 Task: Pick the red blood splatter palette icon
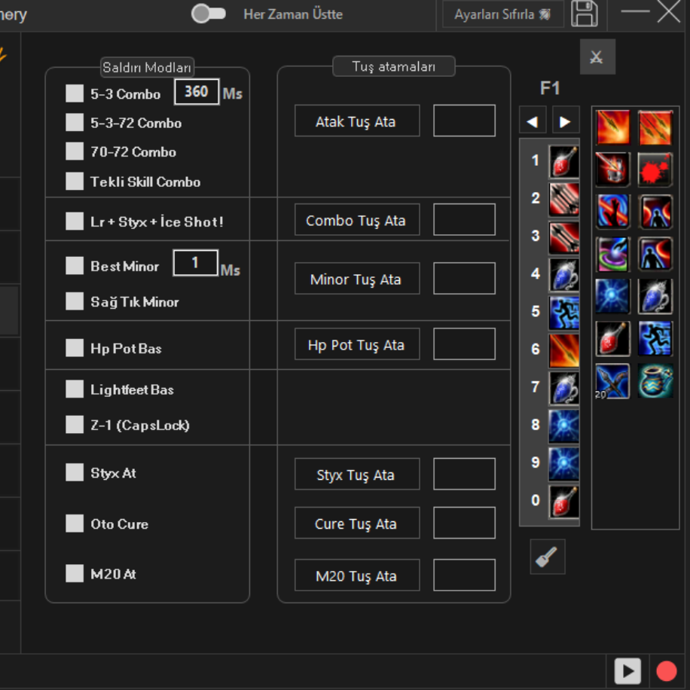[x=655, y=169]
